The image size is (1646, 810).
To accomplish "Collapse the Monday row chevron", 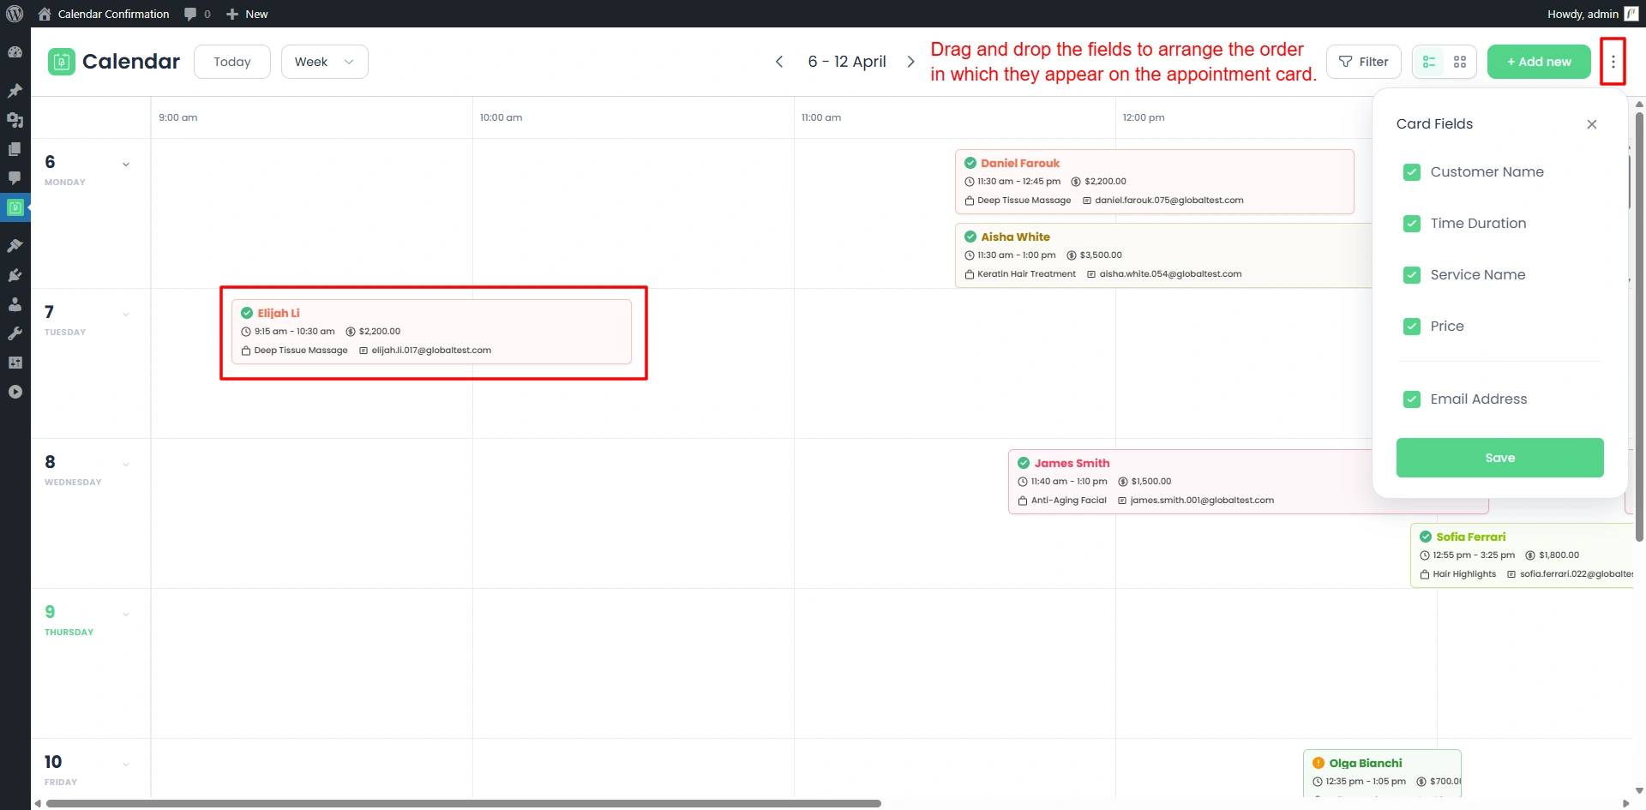I will (x=126, y=164).
